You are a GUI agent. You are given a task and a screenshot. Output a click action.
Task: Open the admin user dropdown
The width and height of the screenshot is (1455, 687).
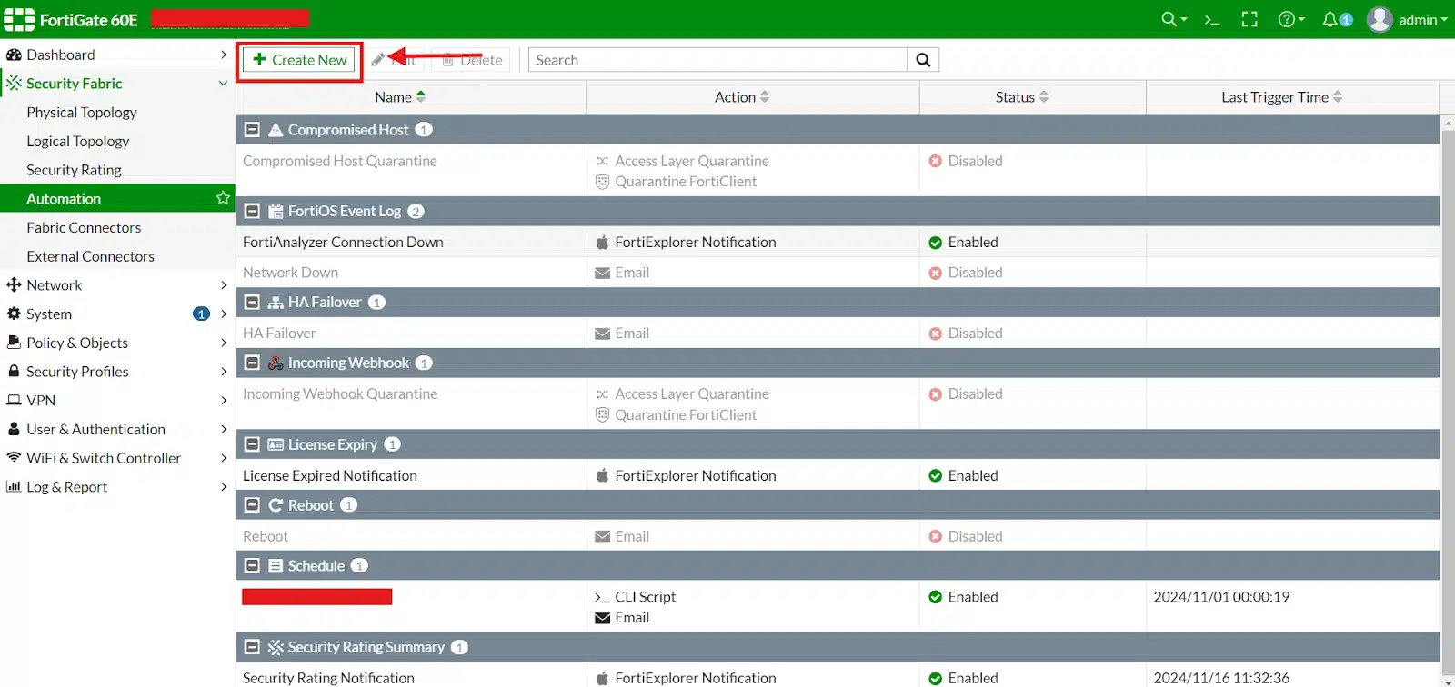click(x=1407, y=19)
